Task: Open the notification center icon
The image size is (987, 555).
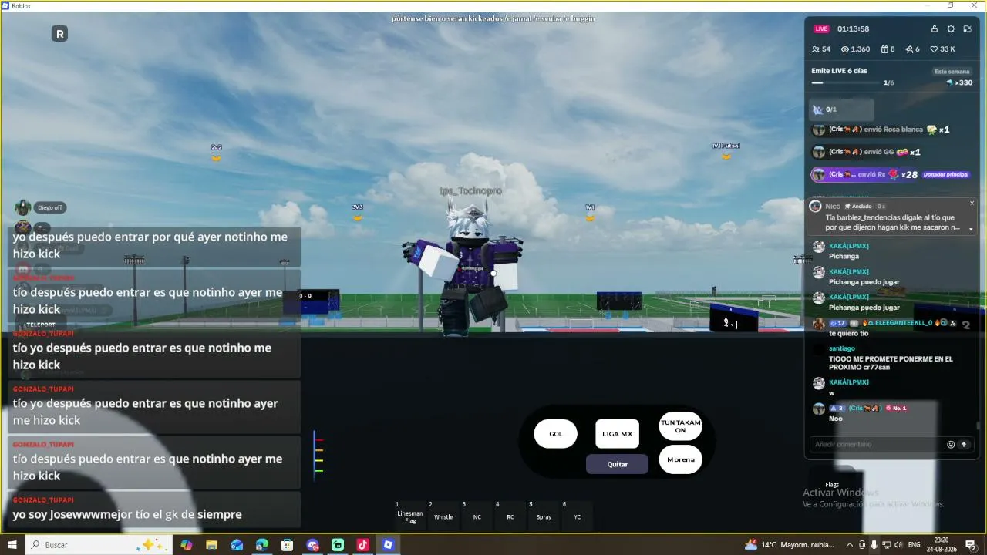Action: pos(970,545)
